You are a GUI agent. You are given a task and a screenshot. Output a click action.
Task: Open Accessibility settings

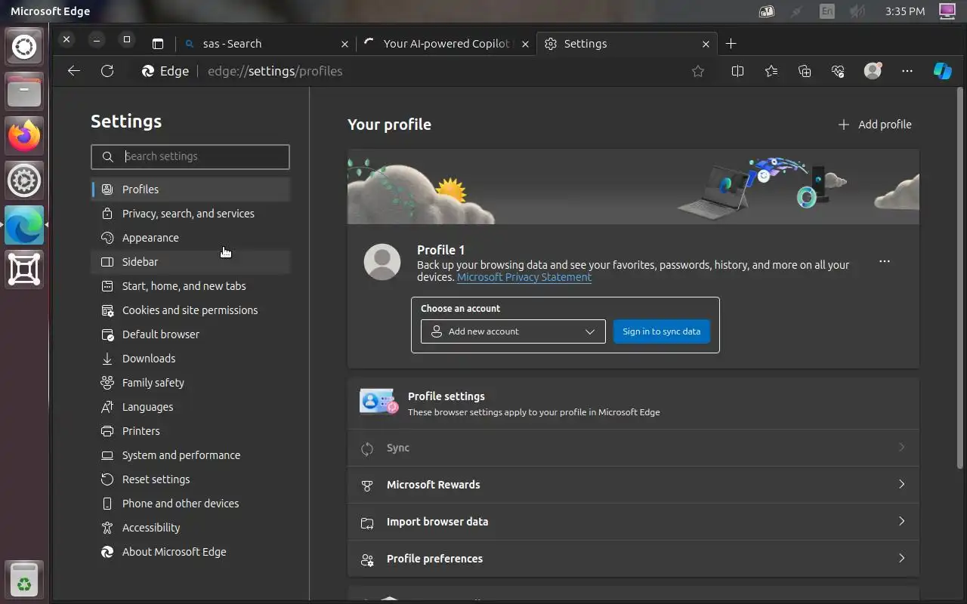click(x=190, y=528)
